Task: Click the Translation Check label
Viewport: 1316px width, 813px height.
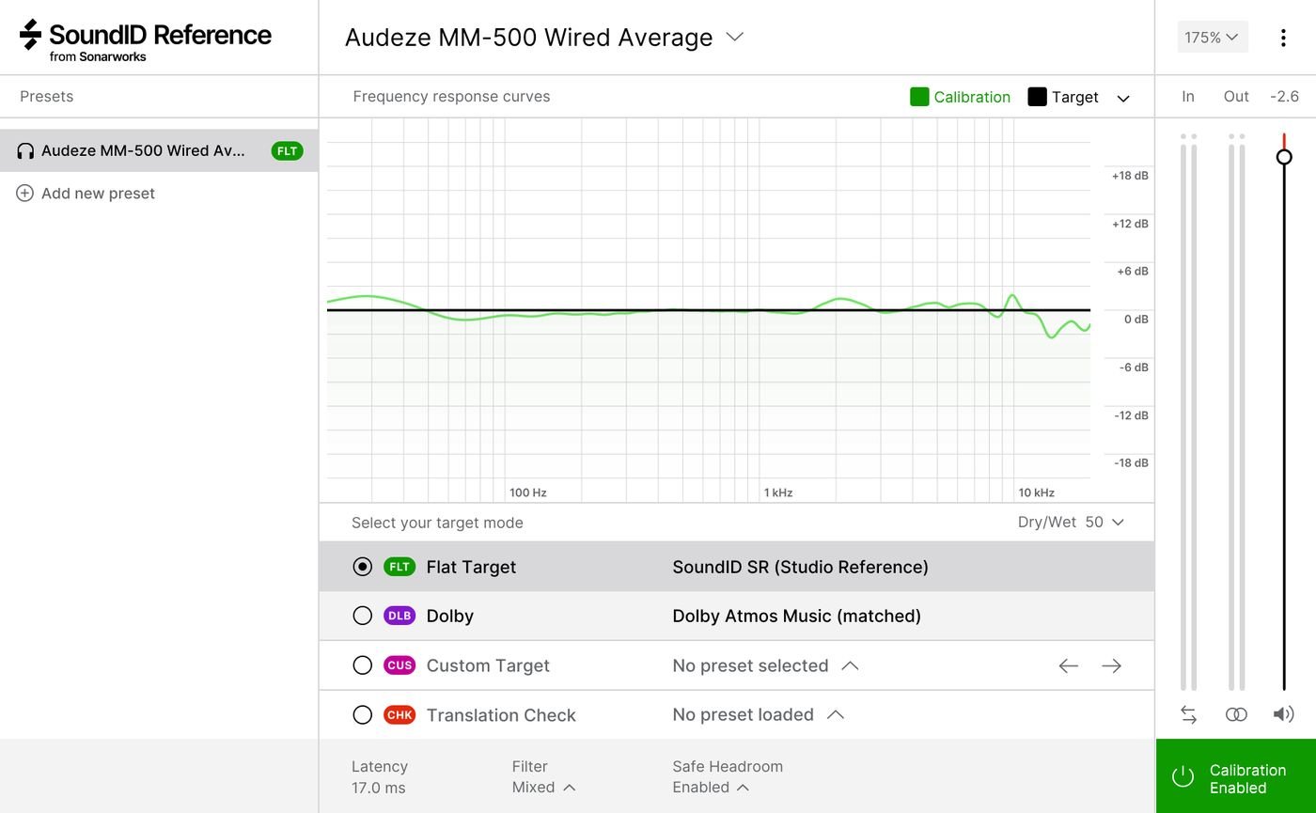Action: click(501, 715)
